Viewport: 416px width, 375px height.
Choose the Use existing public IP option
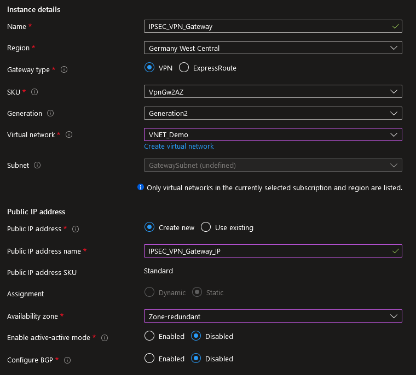pyautogui.click(x=206, y=227)
